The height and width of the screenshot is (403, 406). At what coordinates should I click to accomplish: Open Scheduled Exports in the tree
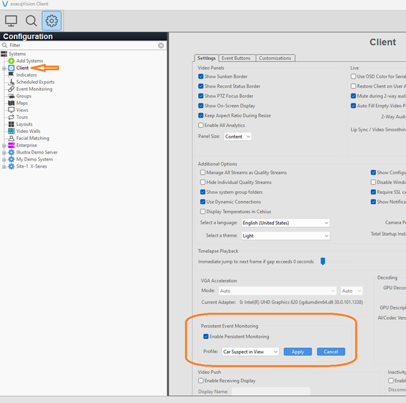coord(35,82)
